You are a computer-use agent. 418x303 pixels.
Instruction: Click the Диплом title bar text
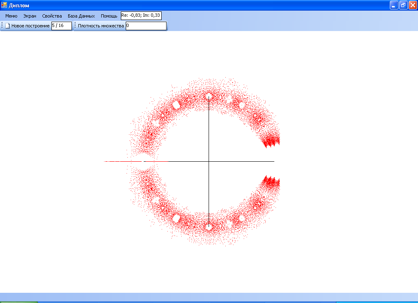(x=19, y=5)
